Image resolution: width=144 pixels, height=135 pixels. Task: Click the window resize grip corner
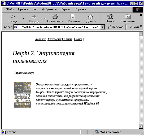[x=142, y=133]
